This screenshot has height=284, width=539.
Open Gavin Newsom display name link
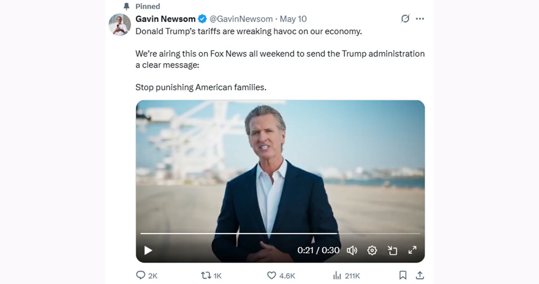pyautogui.click(x=165, y=19)
